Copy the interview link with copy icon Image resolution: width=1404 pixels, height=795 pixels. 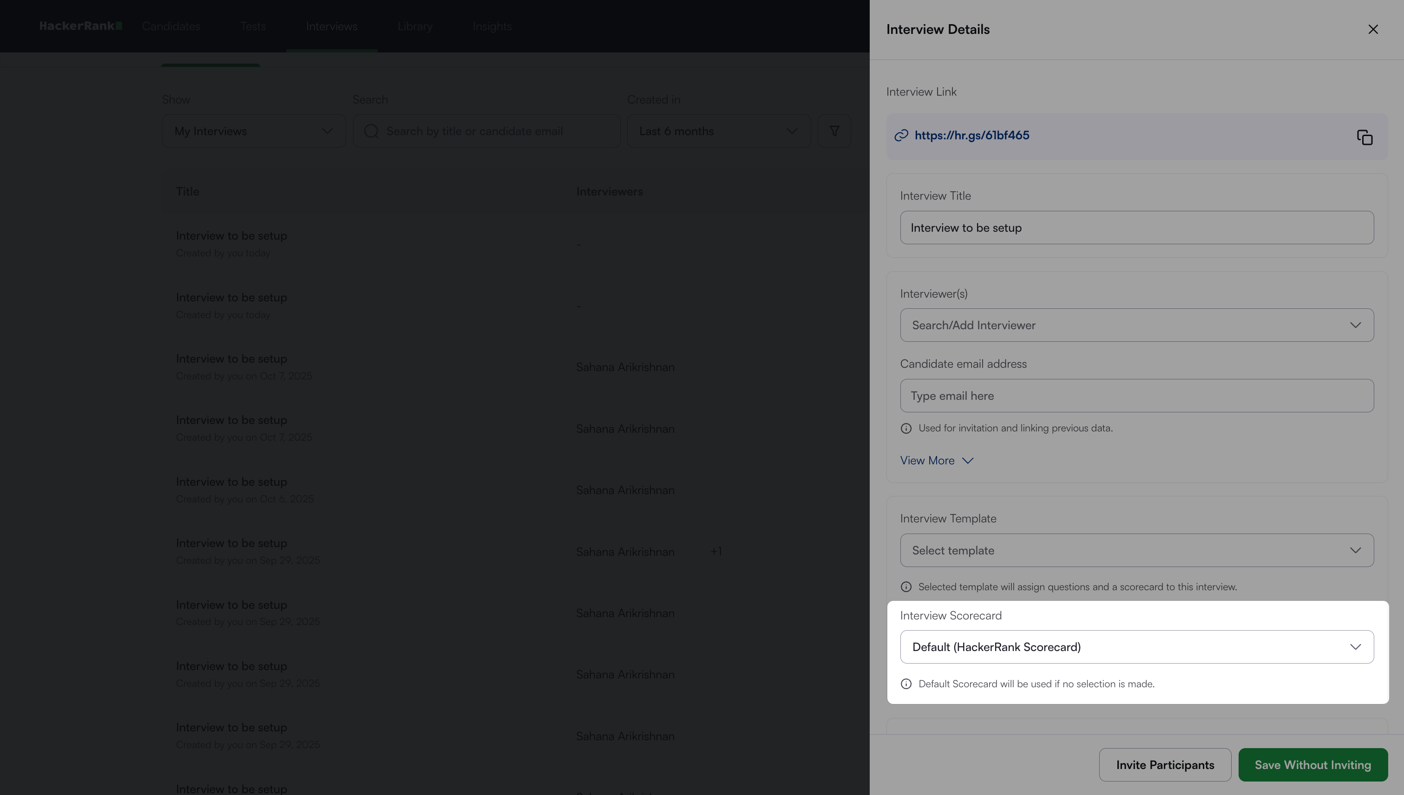[x=1364, y=137]
